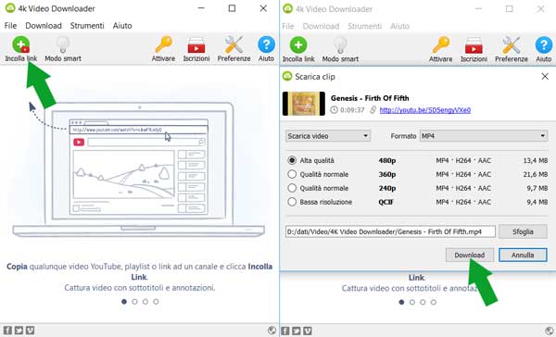Select fourth slide dot in right window

click(434, 302)
